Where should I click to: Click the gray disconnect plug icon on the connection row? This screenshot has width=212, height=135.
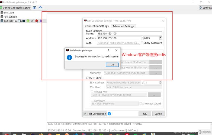(32, 21)
